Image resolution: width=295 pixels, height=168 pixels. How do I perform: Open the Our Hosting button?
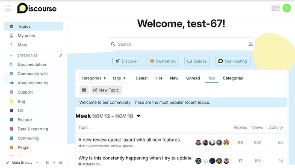point(233,61)
